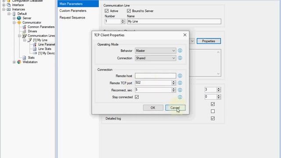This screenshot has width=281, height=158.
Task: Click the Reconnect, sec field
Action: click(153, 90)
